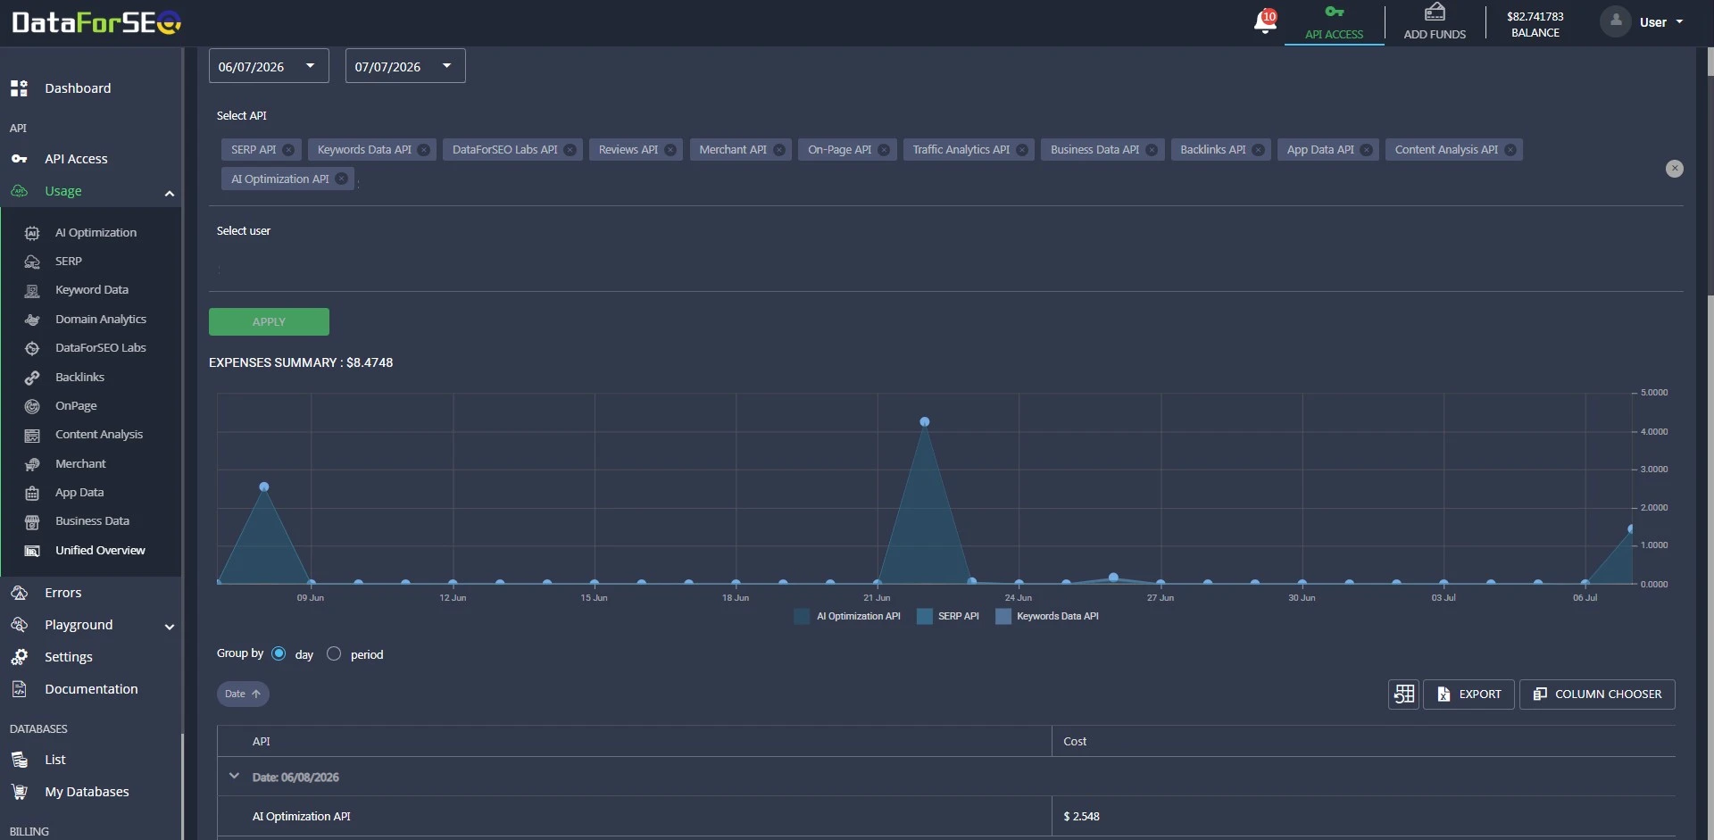This screenshot has width=1714, height=840.
Task: Remove the Reviews API tag
Action: tap(670, 150)
